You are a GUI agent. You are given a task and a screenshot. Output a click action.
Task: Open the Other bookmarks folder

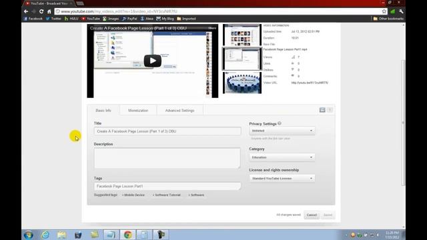(388, 19)
